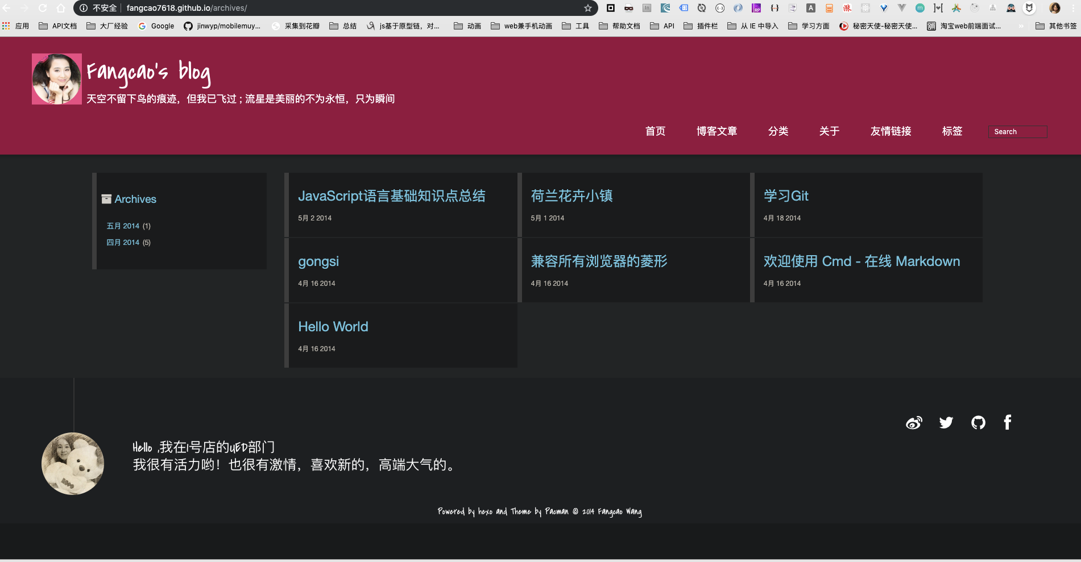This screenshot has height=562, width=1081.
Task: Open 友情链接 in the navigation
Action: tap(891, 131)
